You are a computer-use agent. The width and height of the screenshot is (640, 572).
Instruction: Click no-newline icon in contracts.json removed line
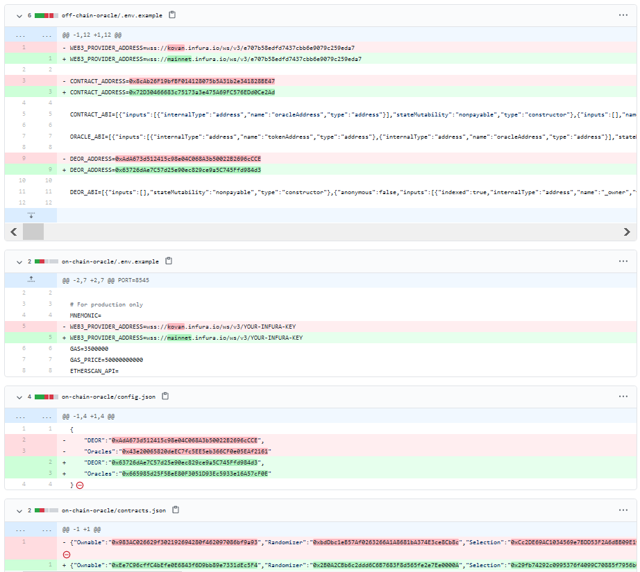[x=67, y=555]
